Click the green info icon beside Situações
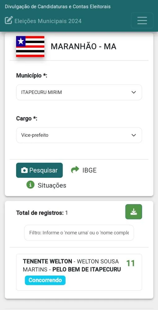 point(30,185)
